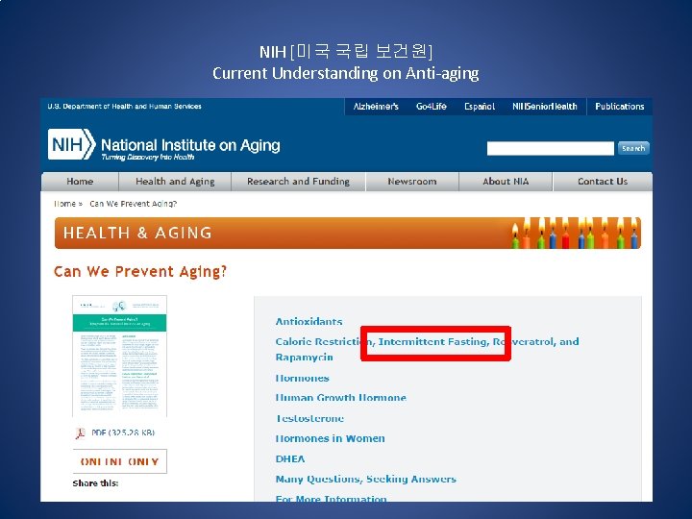The width and height of the screenshot is (692, 519).
Task: Open the DHEA section link
Action: point(290,458)
